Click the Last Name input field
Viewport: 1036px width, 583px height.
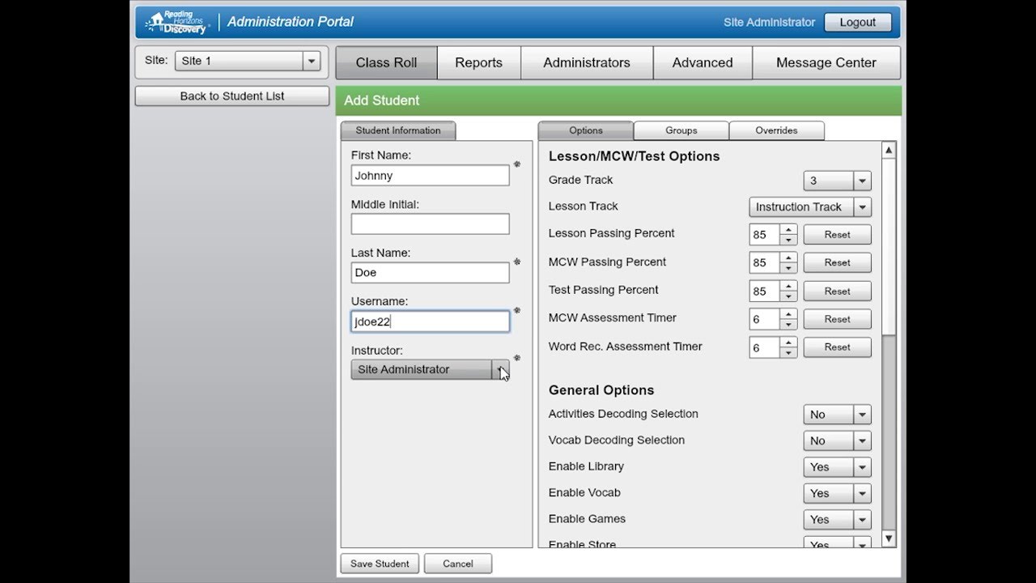tap(430, 273)
